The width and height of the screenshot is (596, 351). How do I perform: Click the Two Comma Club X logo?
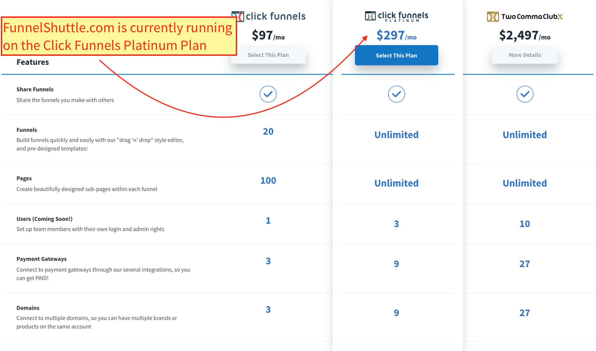(525, 17)
